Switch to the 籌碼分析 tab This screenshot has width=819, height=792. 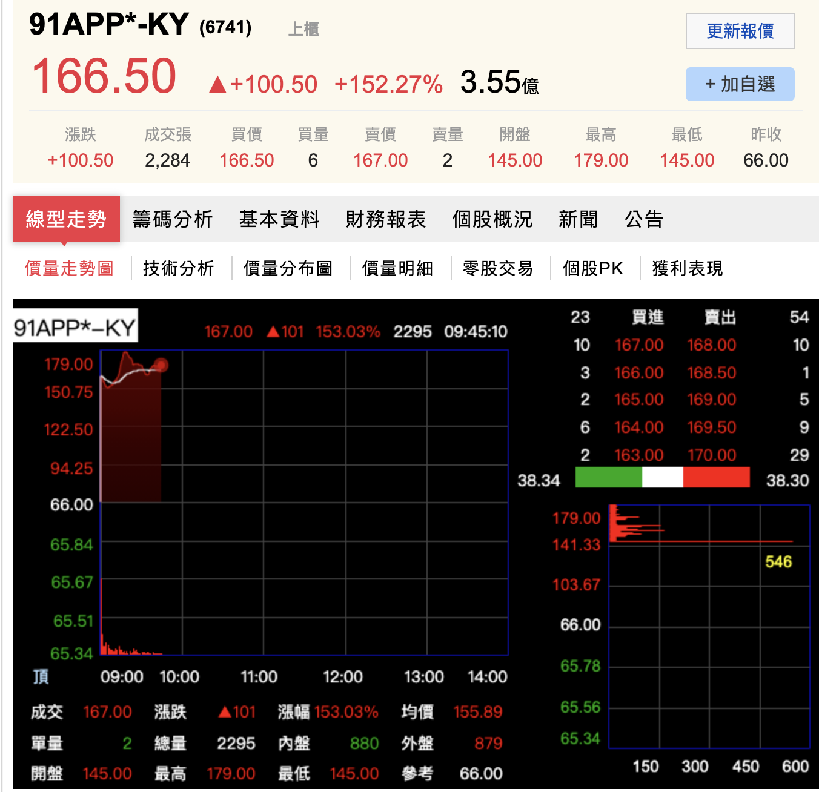(x=173, y=219)
